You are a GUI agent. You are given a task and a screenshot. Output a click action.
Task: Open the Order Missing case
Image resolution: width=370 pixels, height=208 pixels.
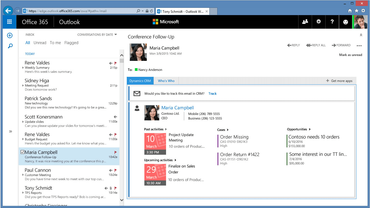[x=234, y=137]
